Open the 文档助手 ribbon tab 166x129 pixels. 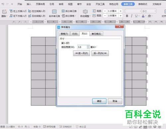tap(157, 4)
